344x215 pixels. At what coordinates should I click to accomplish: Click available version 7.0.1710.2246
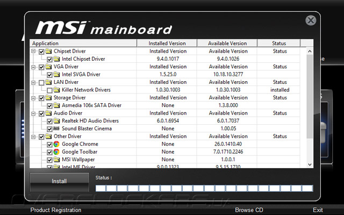point(228,152)
